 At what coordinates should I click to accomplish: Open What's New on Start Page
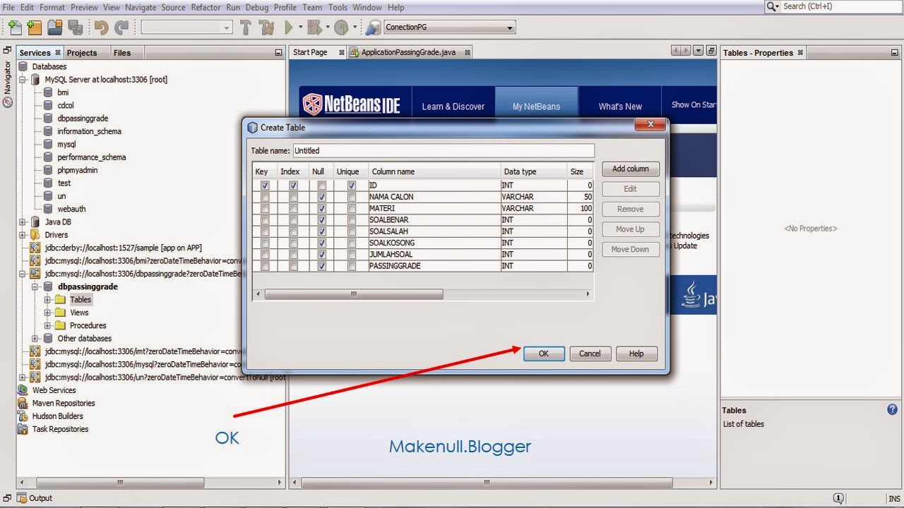[620, 107]
